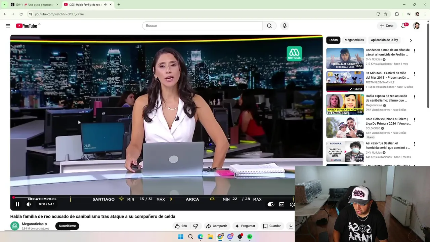430x242 pixels.
Task: Open the Preguntar AI button
Action: point(245,226)
